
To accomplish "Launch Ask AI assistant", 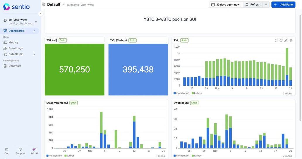I will pyautogui.click(x=34, y=151).
